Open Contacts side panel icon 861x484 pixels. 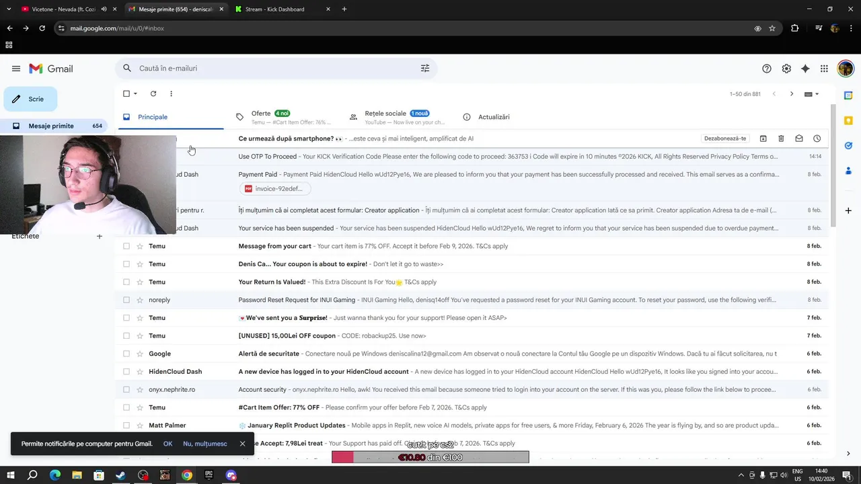tap(848, 170)
